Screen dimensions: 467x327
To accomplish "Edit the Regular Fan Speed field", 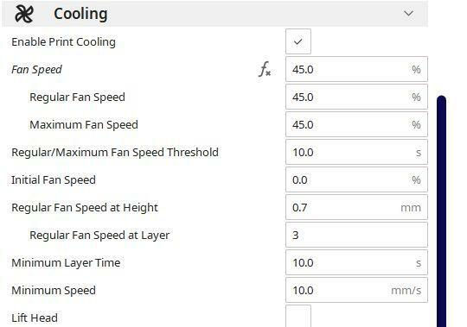I will coord(356,97).
